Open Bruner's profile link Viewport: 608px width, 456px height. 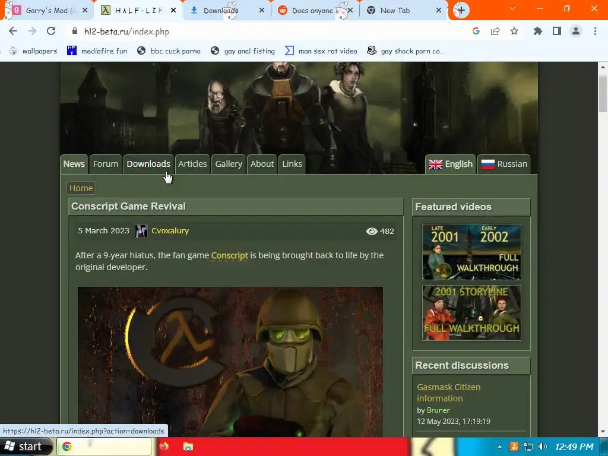point(438,410)
